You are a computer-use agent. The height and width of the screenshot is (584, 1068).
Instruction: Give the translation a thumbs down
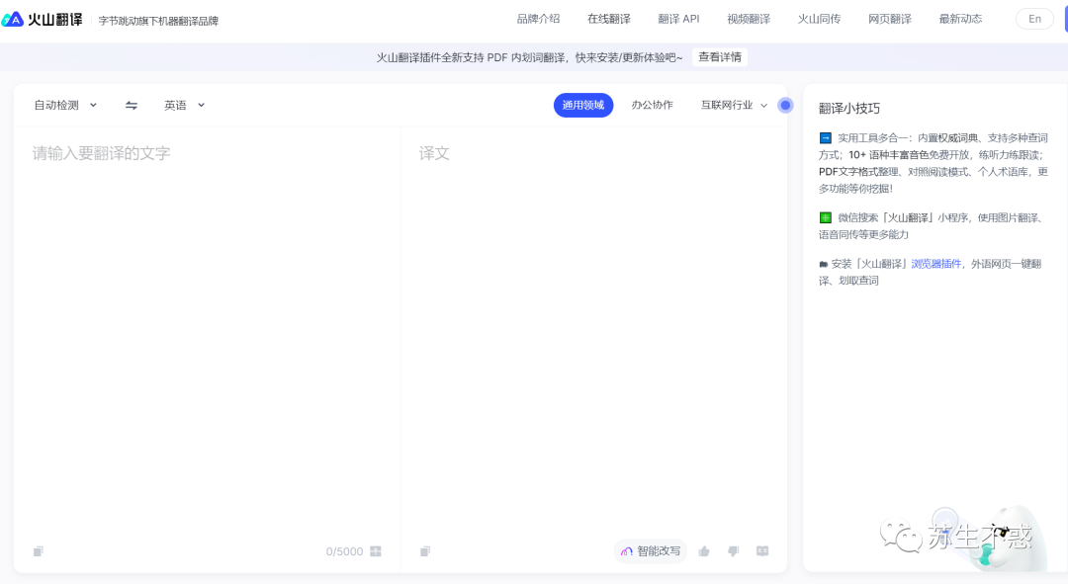734,551
